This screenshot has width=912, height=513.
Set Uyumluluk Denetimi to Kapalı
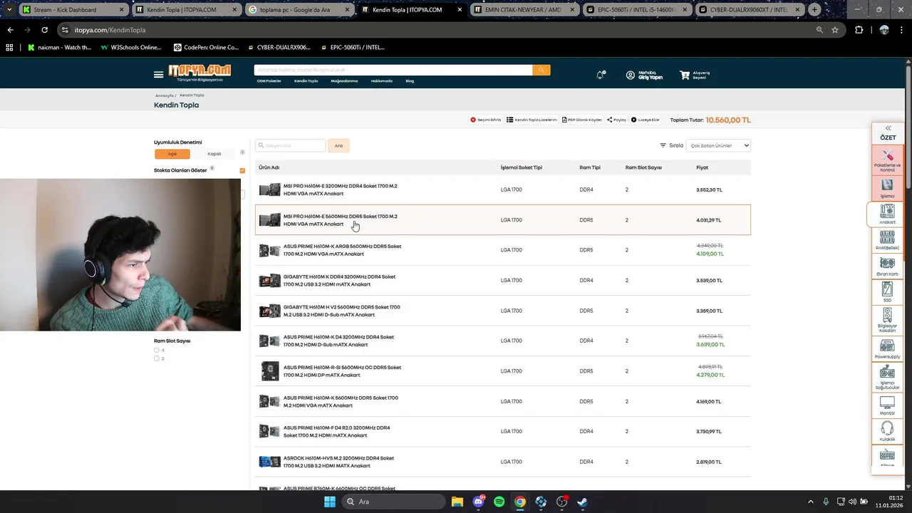pyautogui.click(x=214, y=154)
